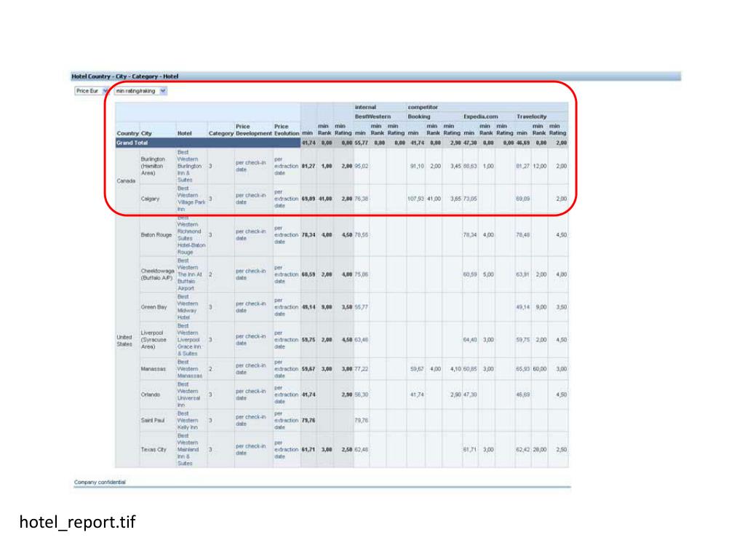Click the 91,10 Booking price value

pos(417,166)
